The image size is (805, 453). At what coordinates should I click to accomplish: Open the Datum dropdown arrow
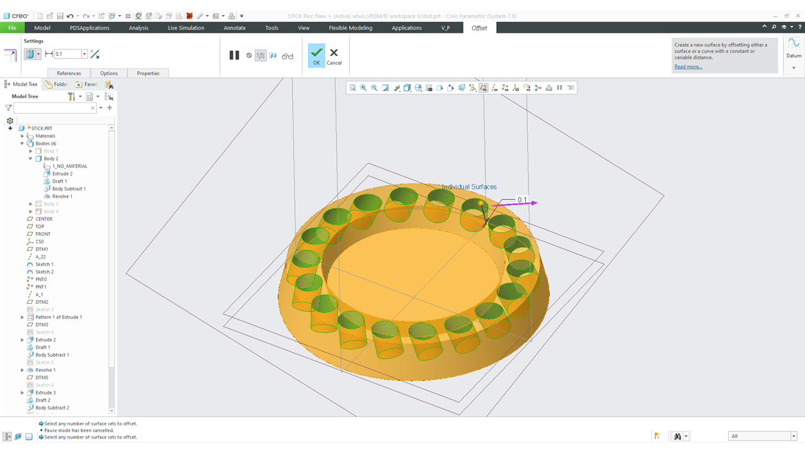(794, 68)
